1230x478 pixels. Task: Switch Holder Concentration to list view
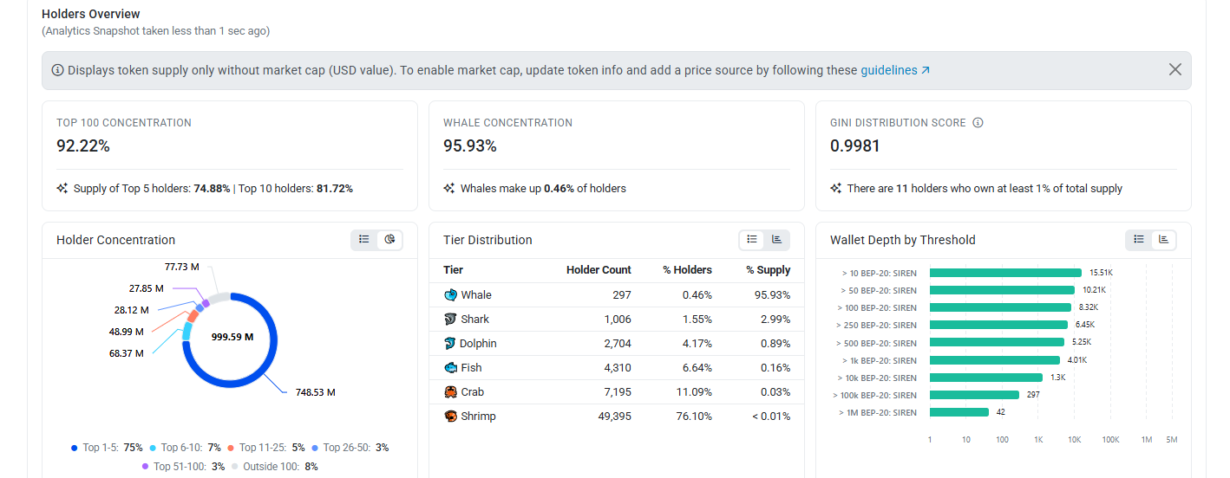click(x=364, y=240)
